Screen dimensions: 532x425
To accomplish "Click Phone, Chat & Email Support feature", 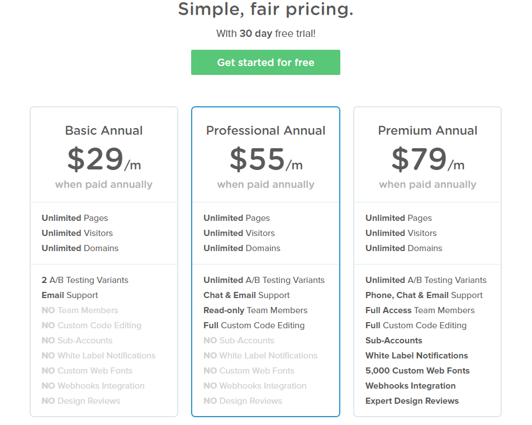I will (424, 295).
